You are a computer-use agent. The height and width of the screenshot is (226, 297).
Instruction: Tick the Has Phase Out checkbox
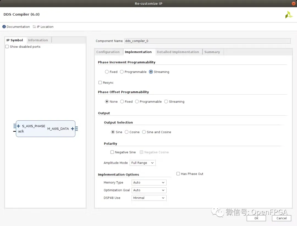178,174
